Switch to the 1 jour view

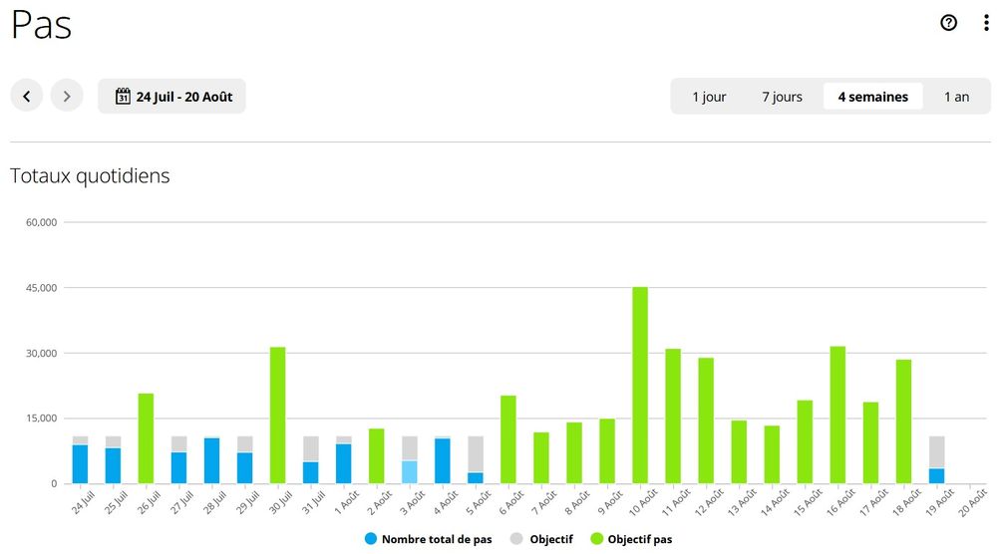point(709,97)
